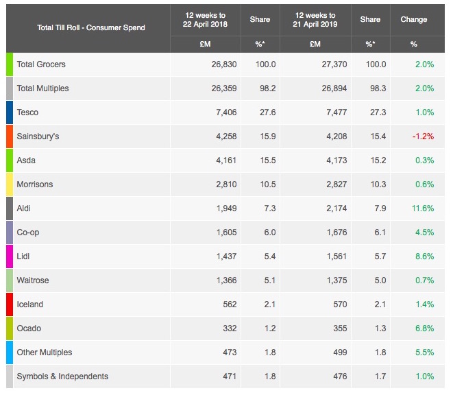Select Lidl's 5.4 share value
Screen dimensions: 453x395
tap(270, 256)
